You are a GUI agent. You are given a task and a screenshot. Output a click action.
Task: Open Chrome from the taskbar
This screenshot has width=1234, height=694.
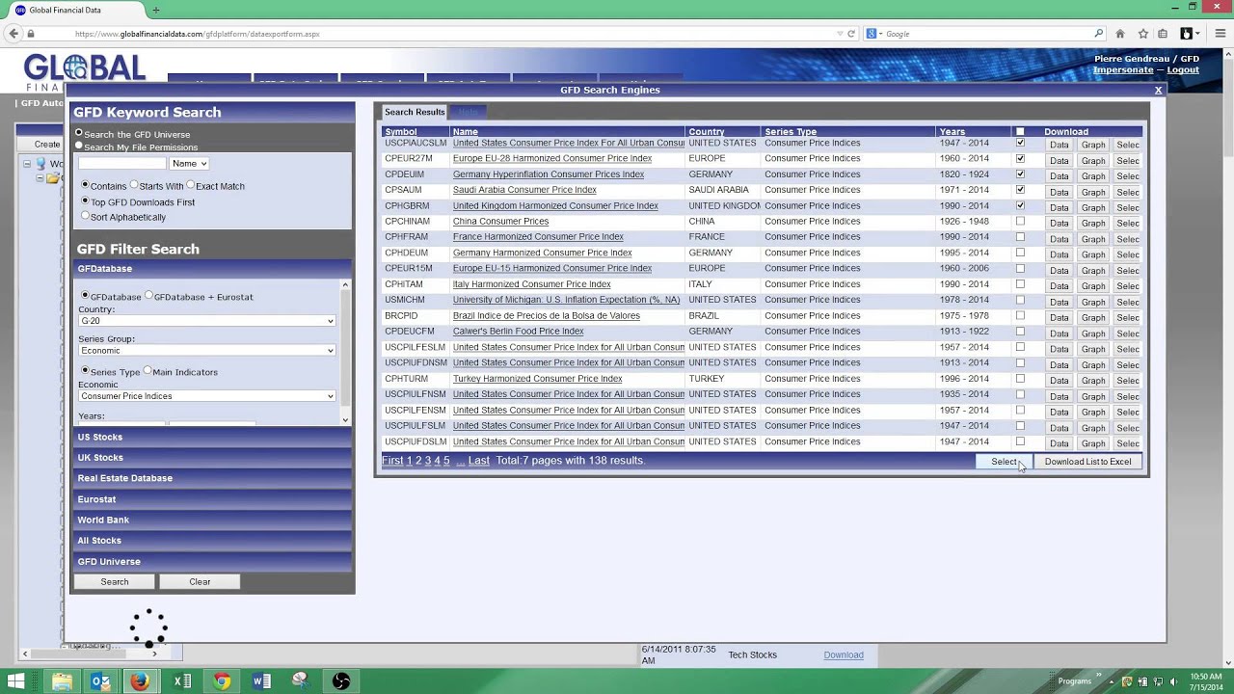point(222,681)
